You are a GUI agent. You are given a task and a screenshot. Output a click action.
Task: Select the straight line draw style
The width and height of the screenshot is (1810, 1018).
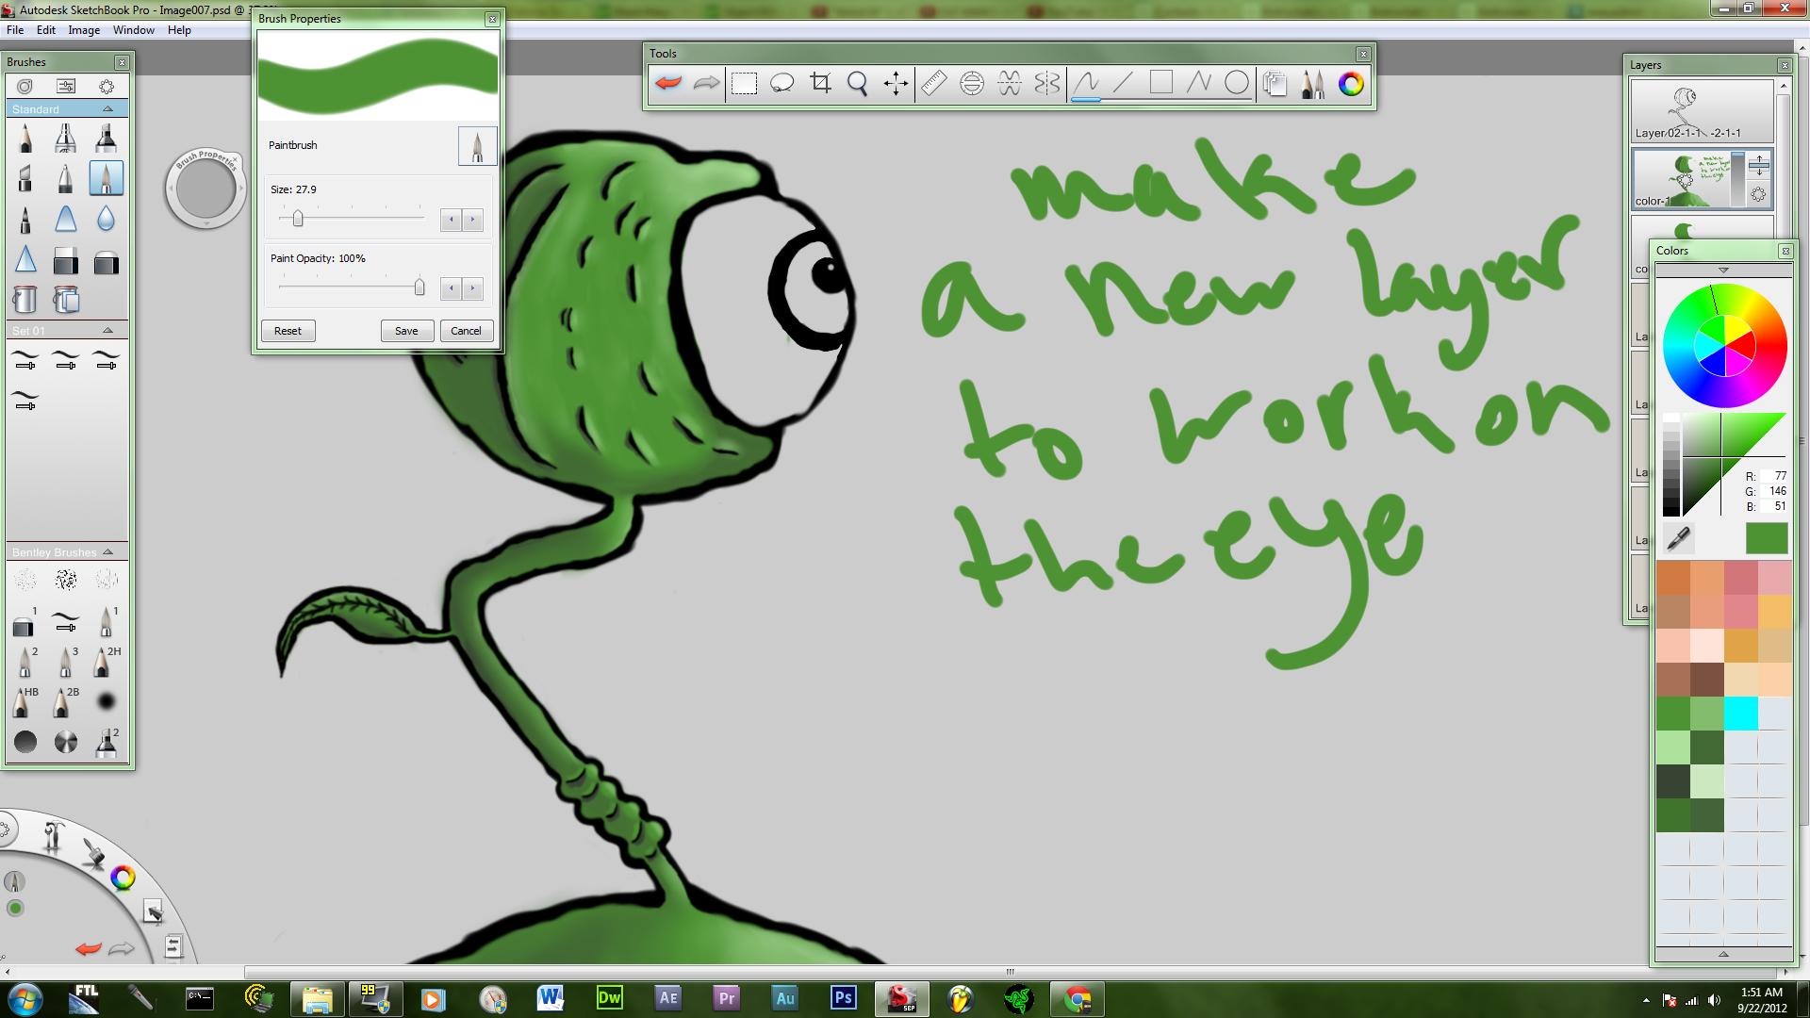click(x=1124, y=84)
